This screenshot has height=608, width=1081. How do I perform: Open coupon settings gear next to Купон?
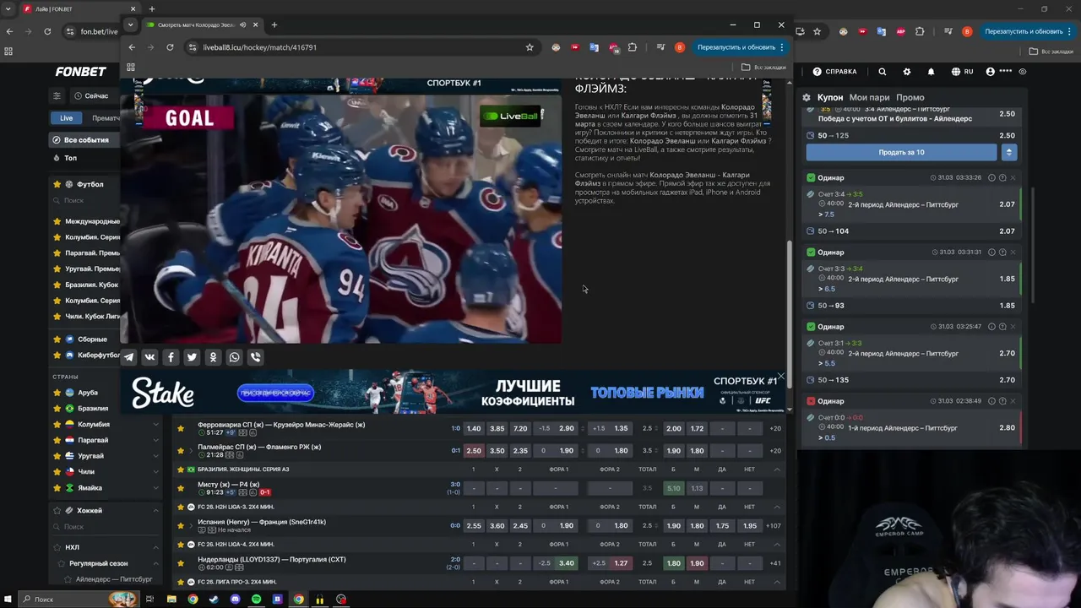click(x=807, y=97)
